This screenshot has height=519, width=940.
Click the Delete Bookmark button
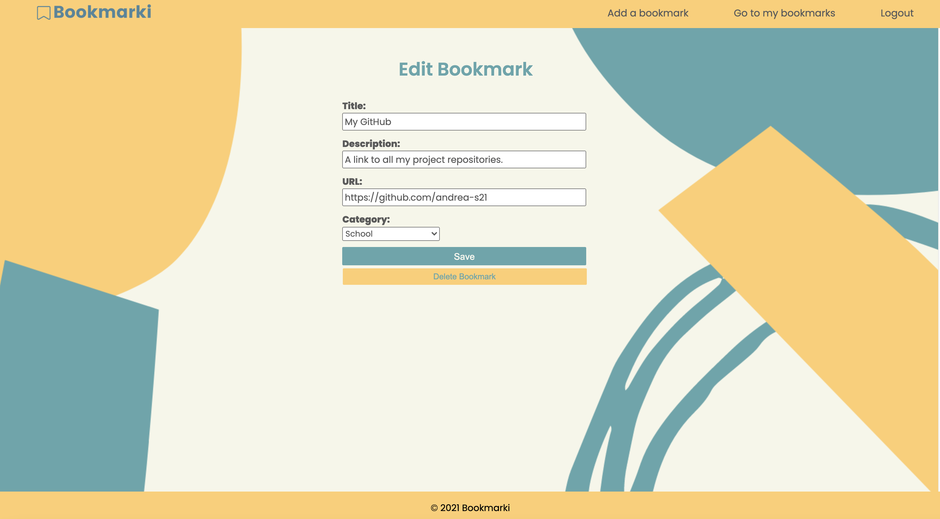pos(464,277)
